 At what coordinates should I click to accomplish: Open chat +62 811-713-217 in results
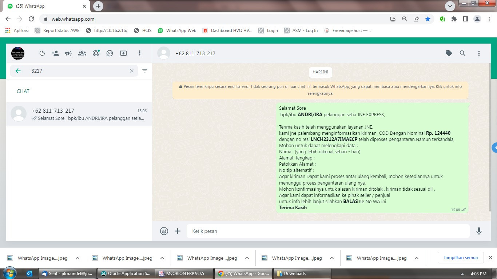click(79, 114)
